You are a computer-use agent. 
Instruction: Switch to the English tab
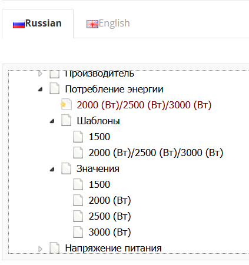coord(108,24)
